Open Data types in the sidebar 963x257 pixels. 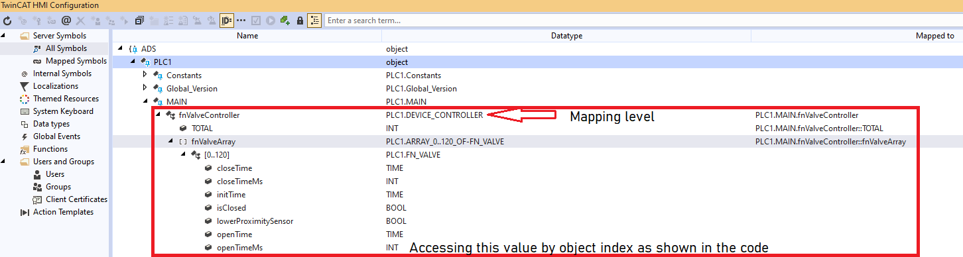(51, 124)
